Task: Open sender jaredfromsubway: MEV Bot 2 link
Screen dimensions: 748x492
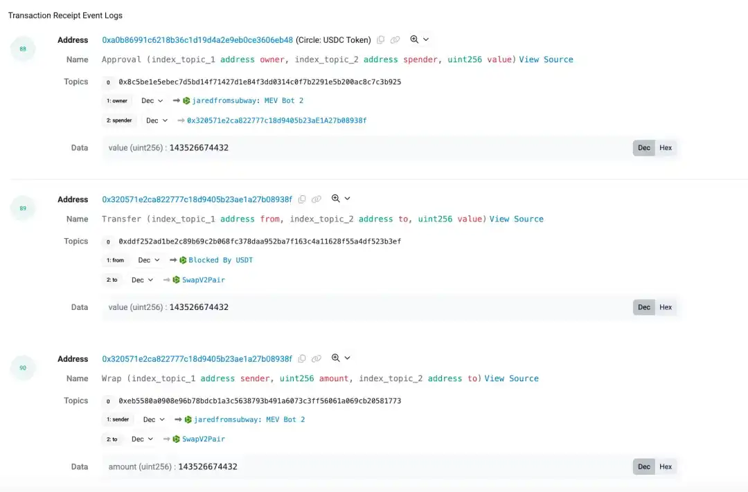Action: tap(249, 419)
